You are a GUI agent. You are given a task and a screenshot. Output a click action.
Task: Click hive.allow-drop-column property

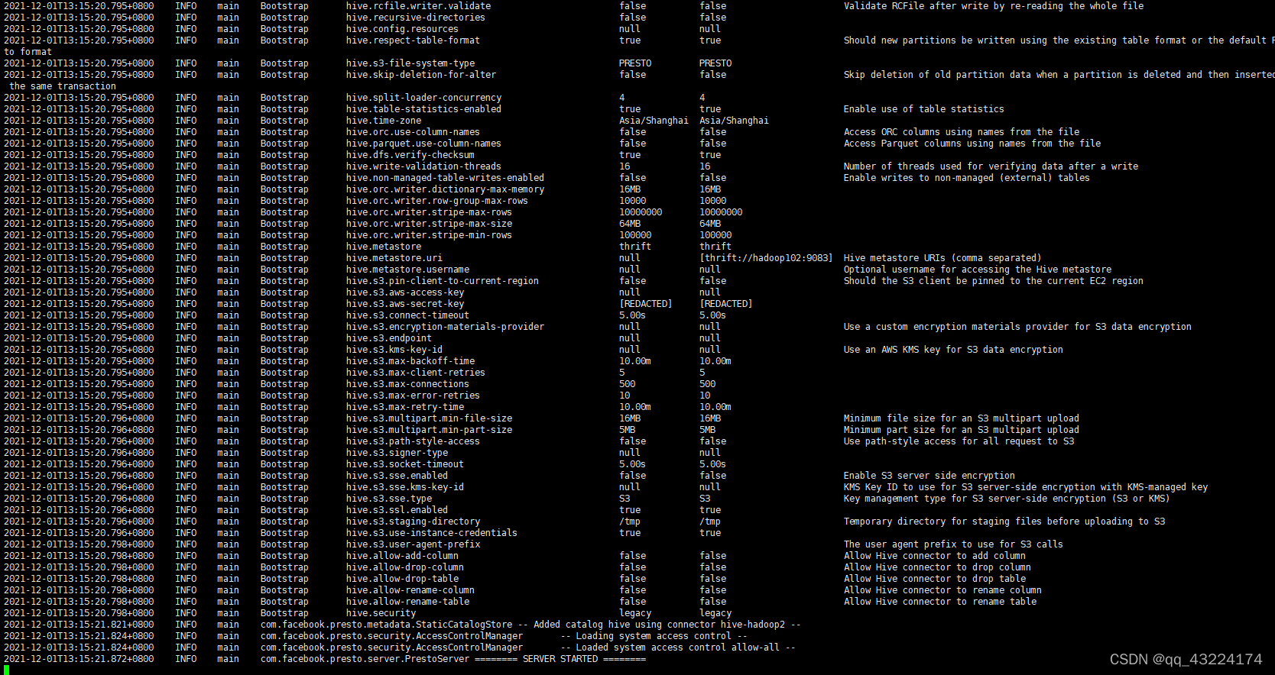click(404, 567)
